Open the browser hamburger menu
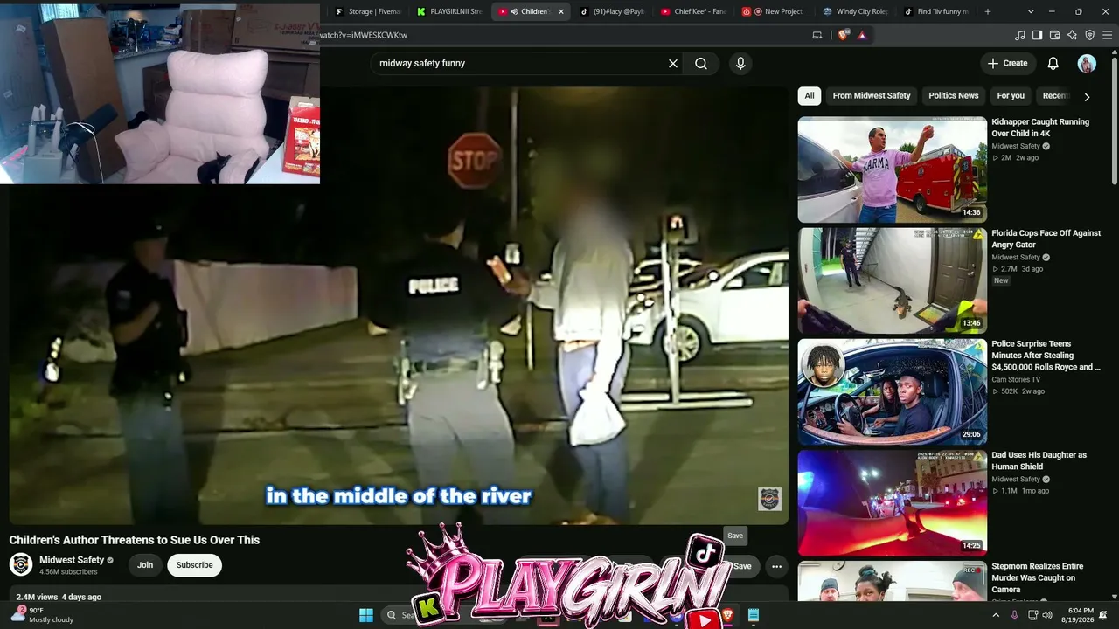The image size is (1119, 629). 1107,35
